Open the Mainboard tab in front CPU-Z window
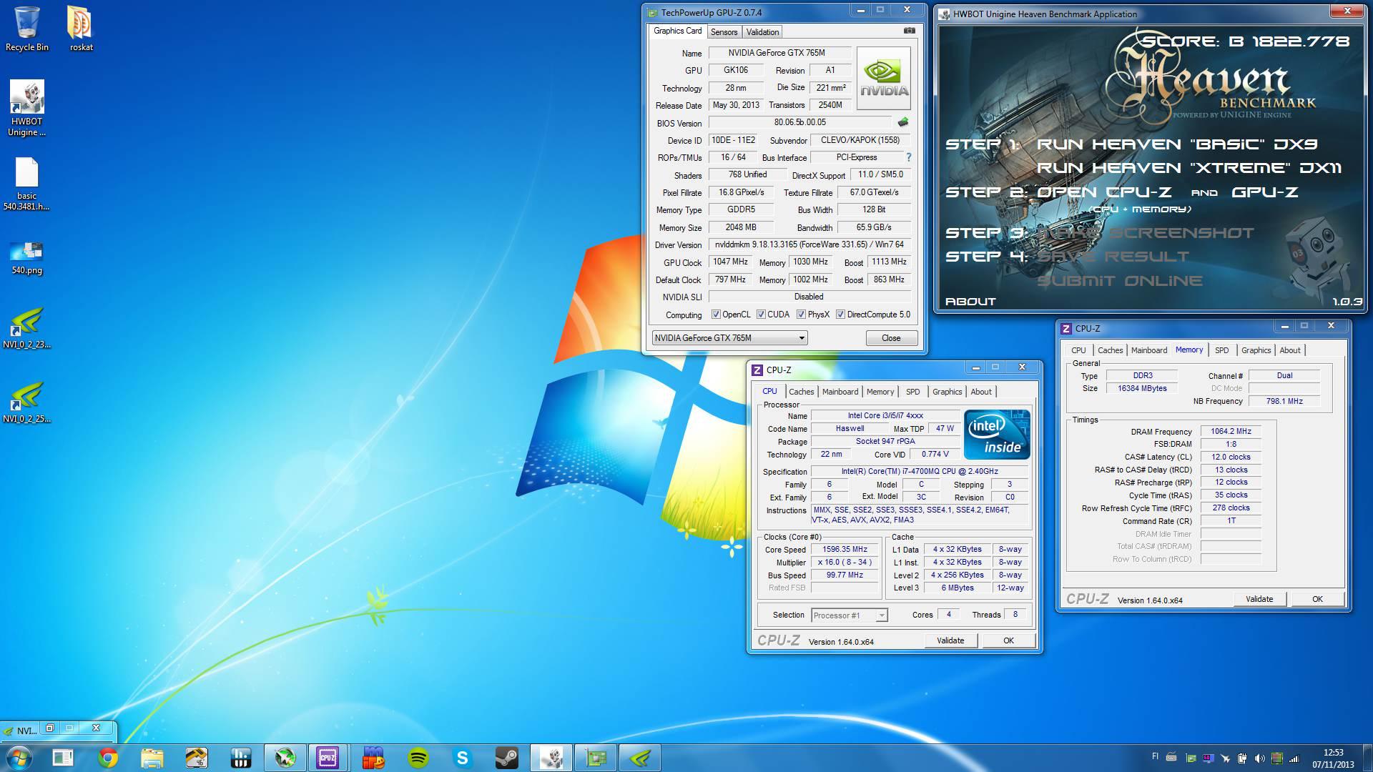 click(840, 392)
